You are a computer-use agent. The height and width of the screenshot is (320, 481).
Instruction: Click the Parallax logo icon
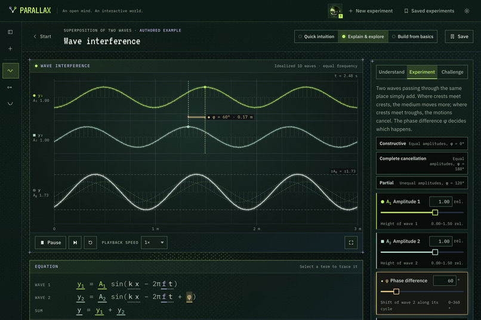pos(13,10)
